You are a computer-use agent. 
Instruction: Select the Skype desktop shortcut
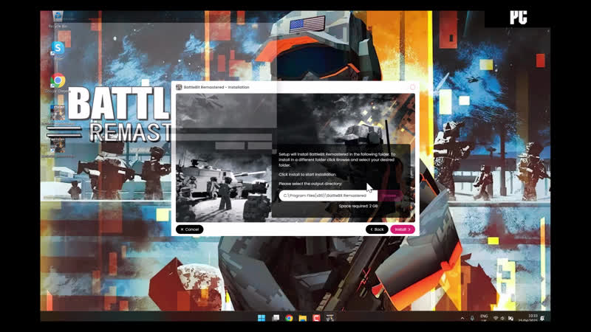coord(58,49)
